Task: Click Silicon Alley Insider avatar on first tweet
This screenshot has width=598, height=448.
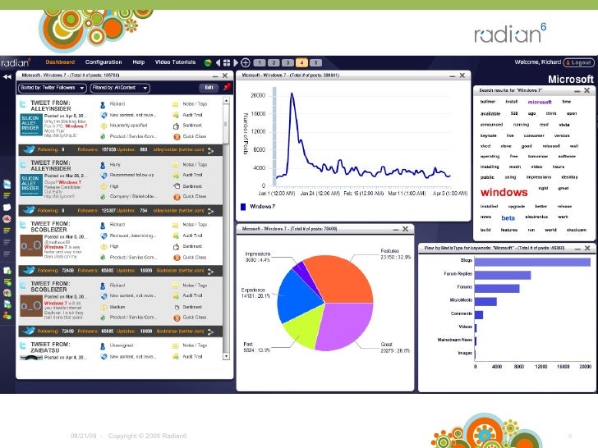Action: point(31,125)
